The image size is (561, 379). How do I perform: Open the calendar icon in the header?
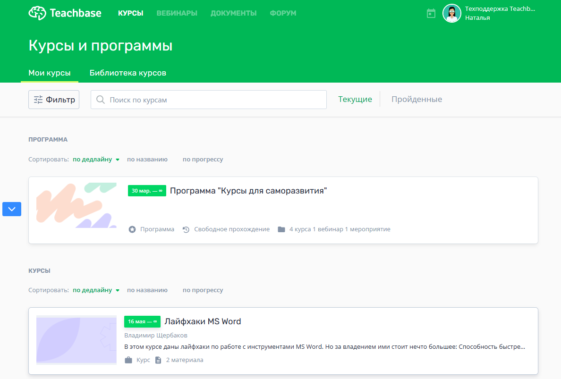(431, 13)
